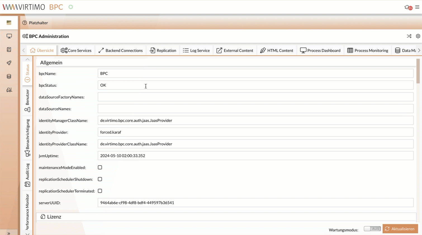The width and height of the screenshot is (422, 235).
Task: Toggle the replicationSchedulerTerminated checkbox
Action: click(100, 191)
